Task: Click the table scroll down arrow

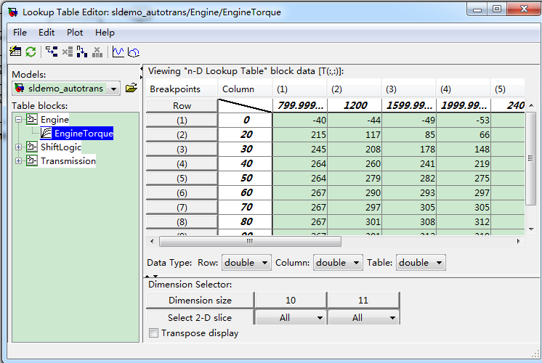Action: point(531,229)
